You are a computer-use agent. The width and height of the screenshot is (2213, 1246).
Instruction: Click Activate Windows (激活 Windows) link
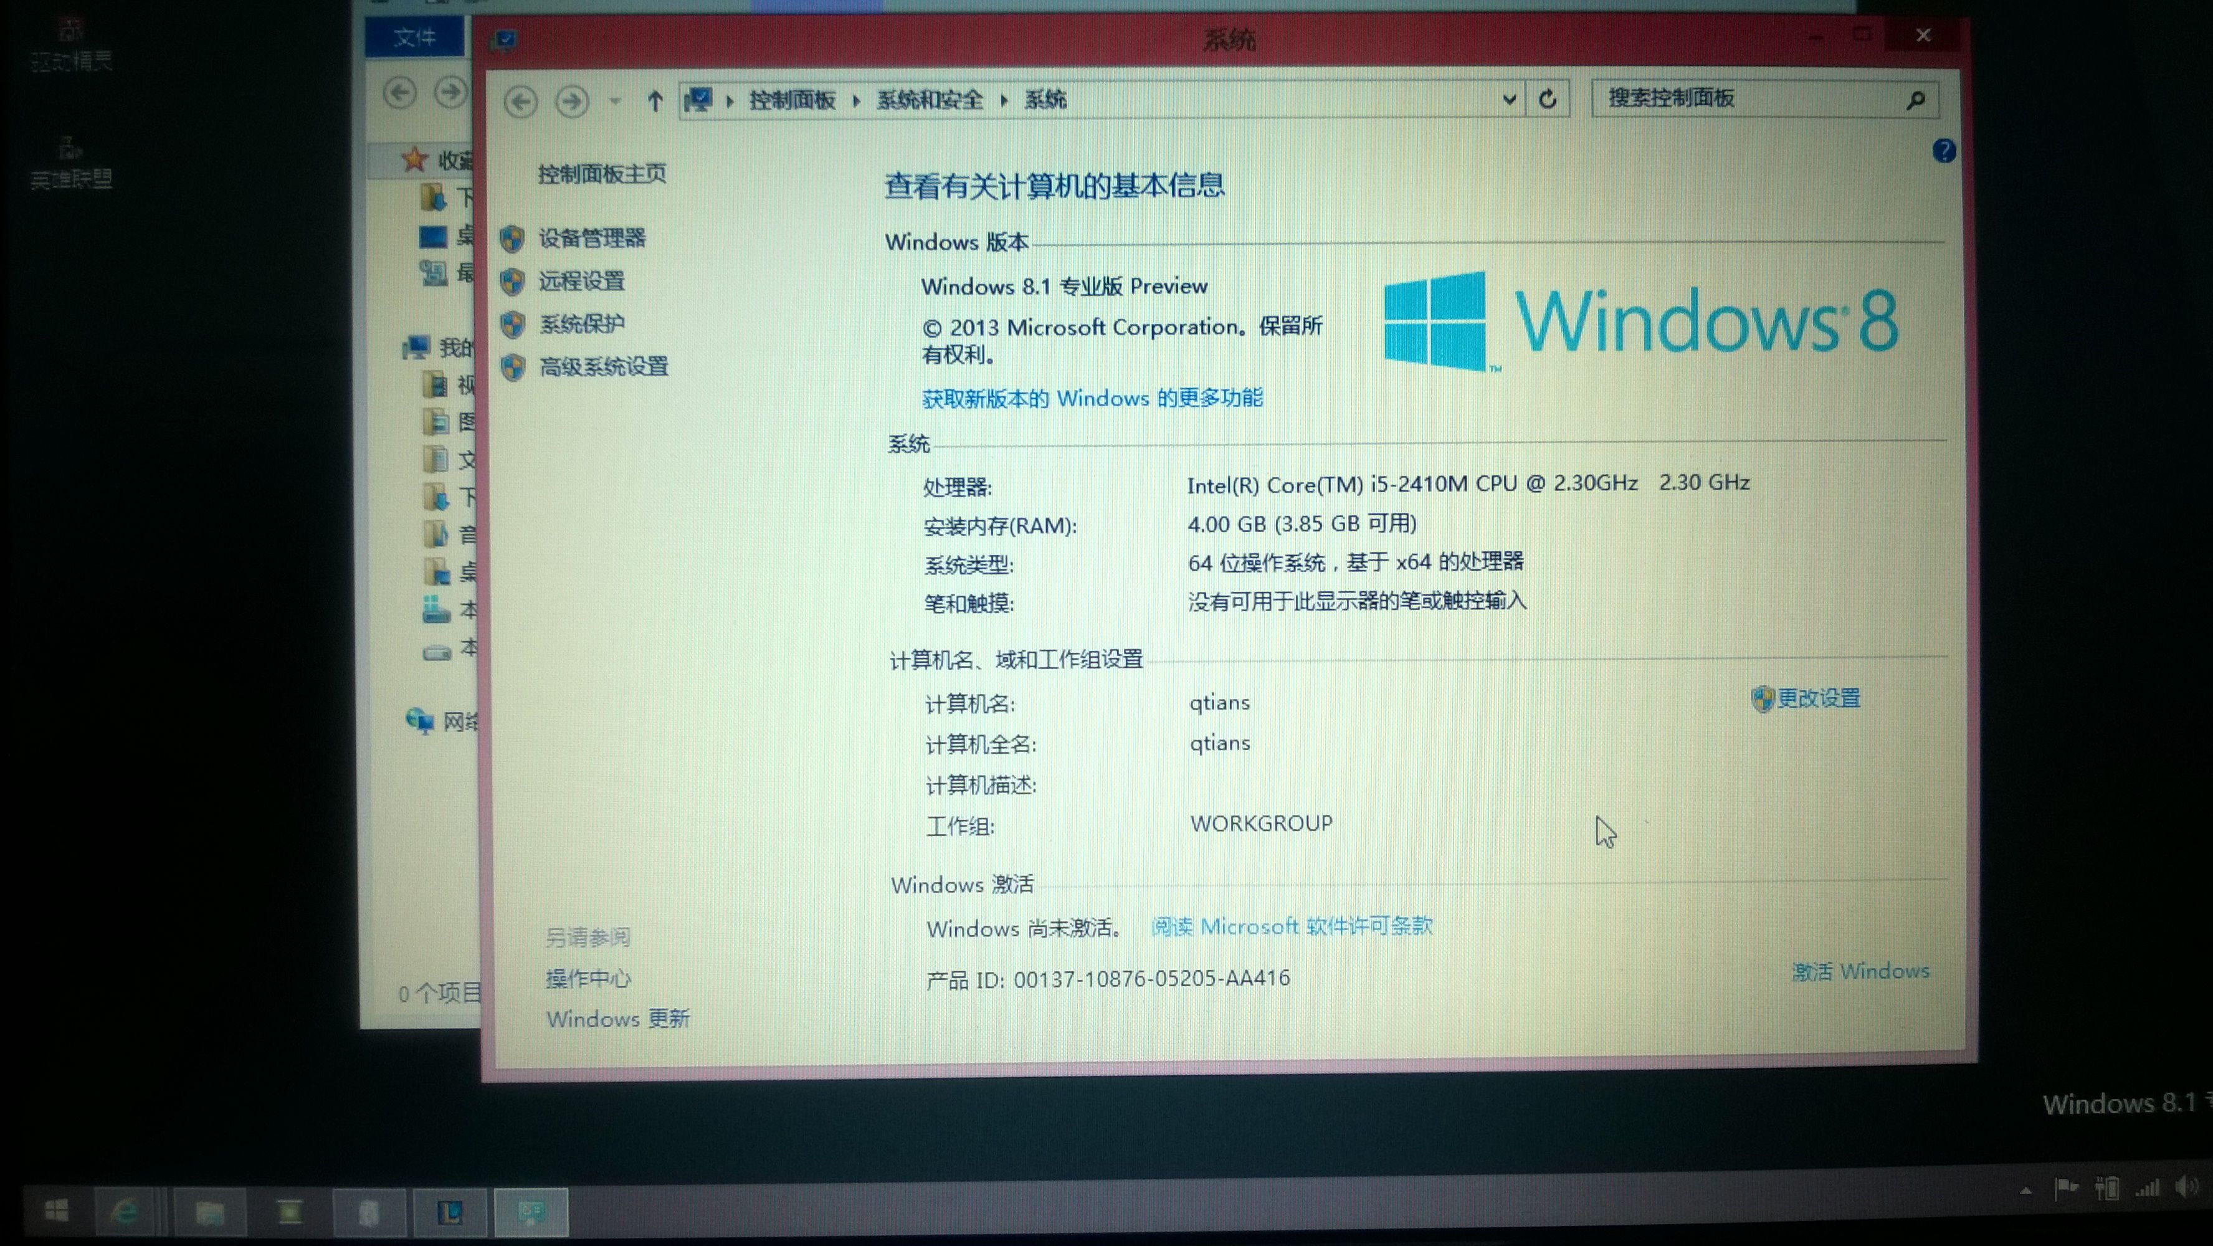click(x=1860, y=971)
